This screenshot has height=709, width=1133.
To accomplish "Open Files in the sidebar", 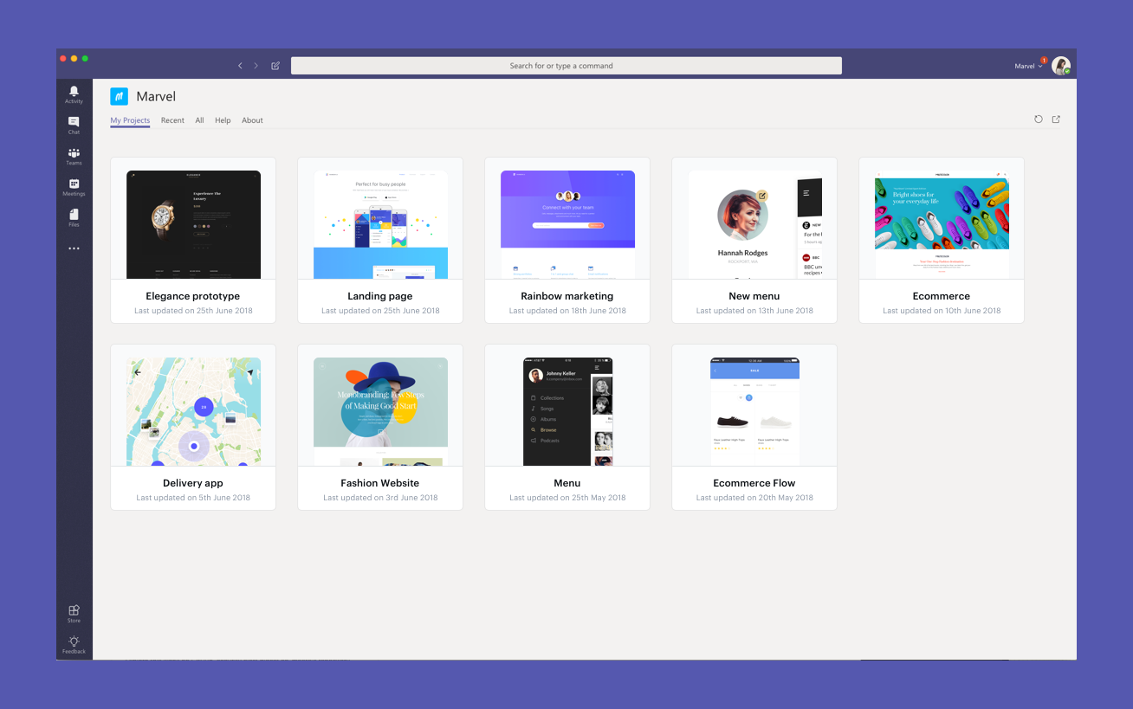I will click(x=74, y=216).
